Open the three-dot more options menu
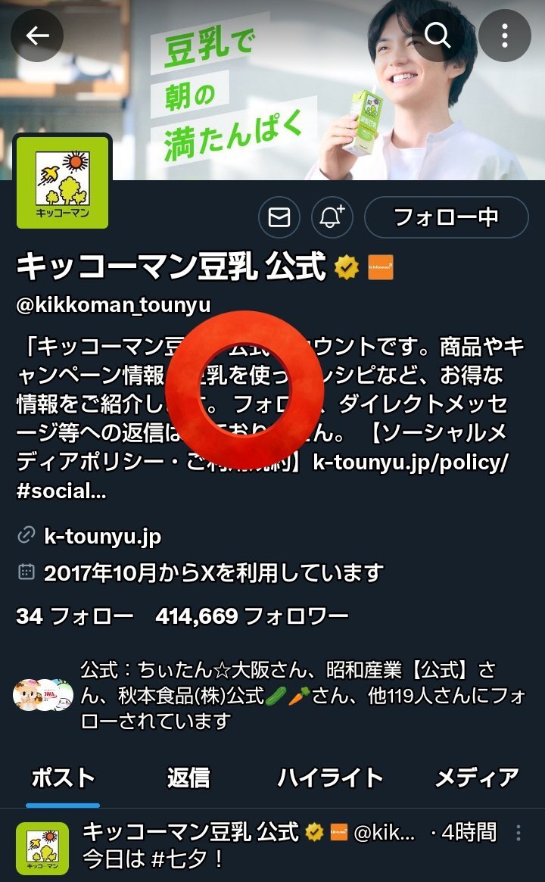This screenshot has width=545, height=882. pos(505,36)
